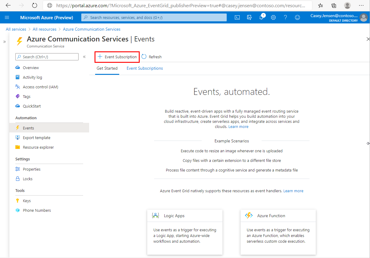
Task: Open QuickStart from the sidebar
Action: click(32, 106)
